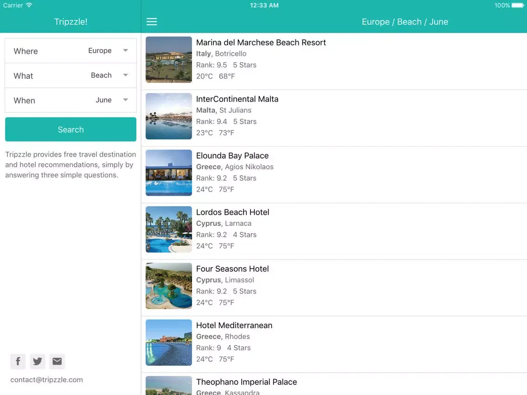527x395 pixels.
Task: Click 23°C 73°F temperature text
Action: click(x=215, y=133)
